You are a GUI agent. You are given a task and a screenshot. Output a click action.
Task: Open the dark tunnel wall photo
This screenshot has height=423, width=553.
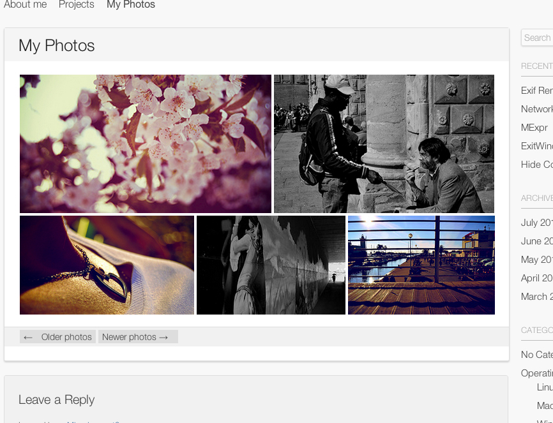[x=271, y=265]
